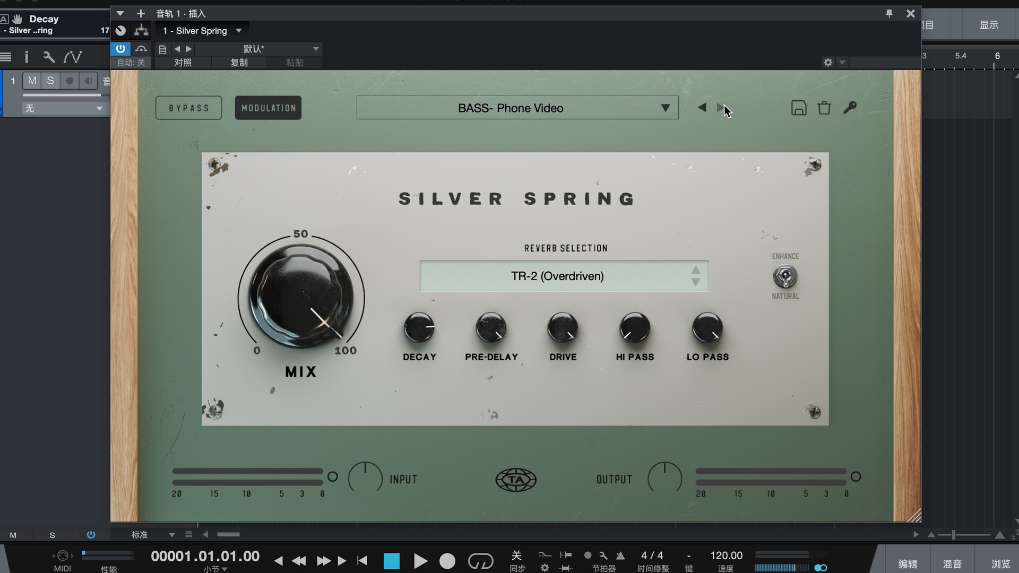Switch to the 混音 tab
Viewport: 1019px width, 573px height.
pyautogui.click(x=952, y=563)
